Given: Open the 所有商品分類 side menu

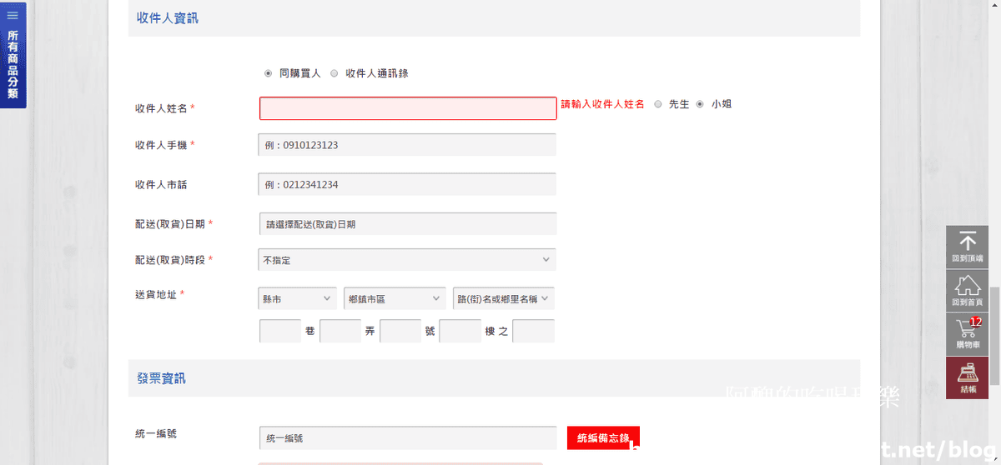Looking at the screenshot, I should 13,55.
